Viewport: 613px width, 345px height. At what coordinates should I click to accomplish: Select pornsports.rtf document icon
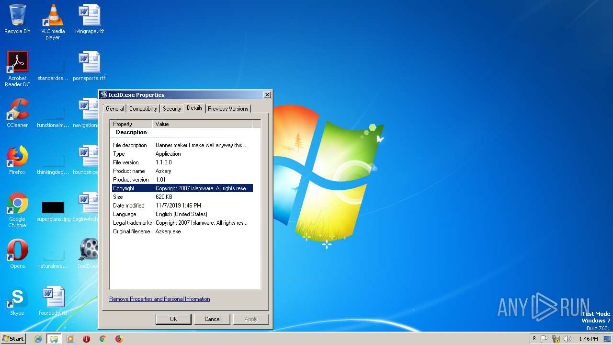(89, 66)
